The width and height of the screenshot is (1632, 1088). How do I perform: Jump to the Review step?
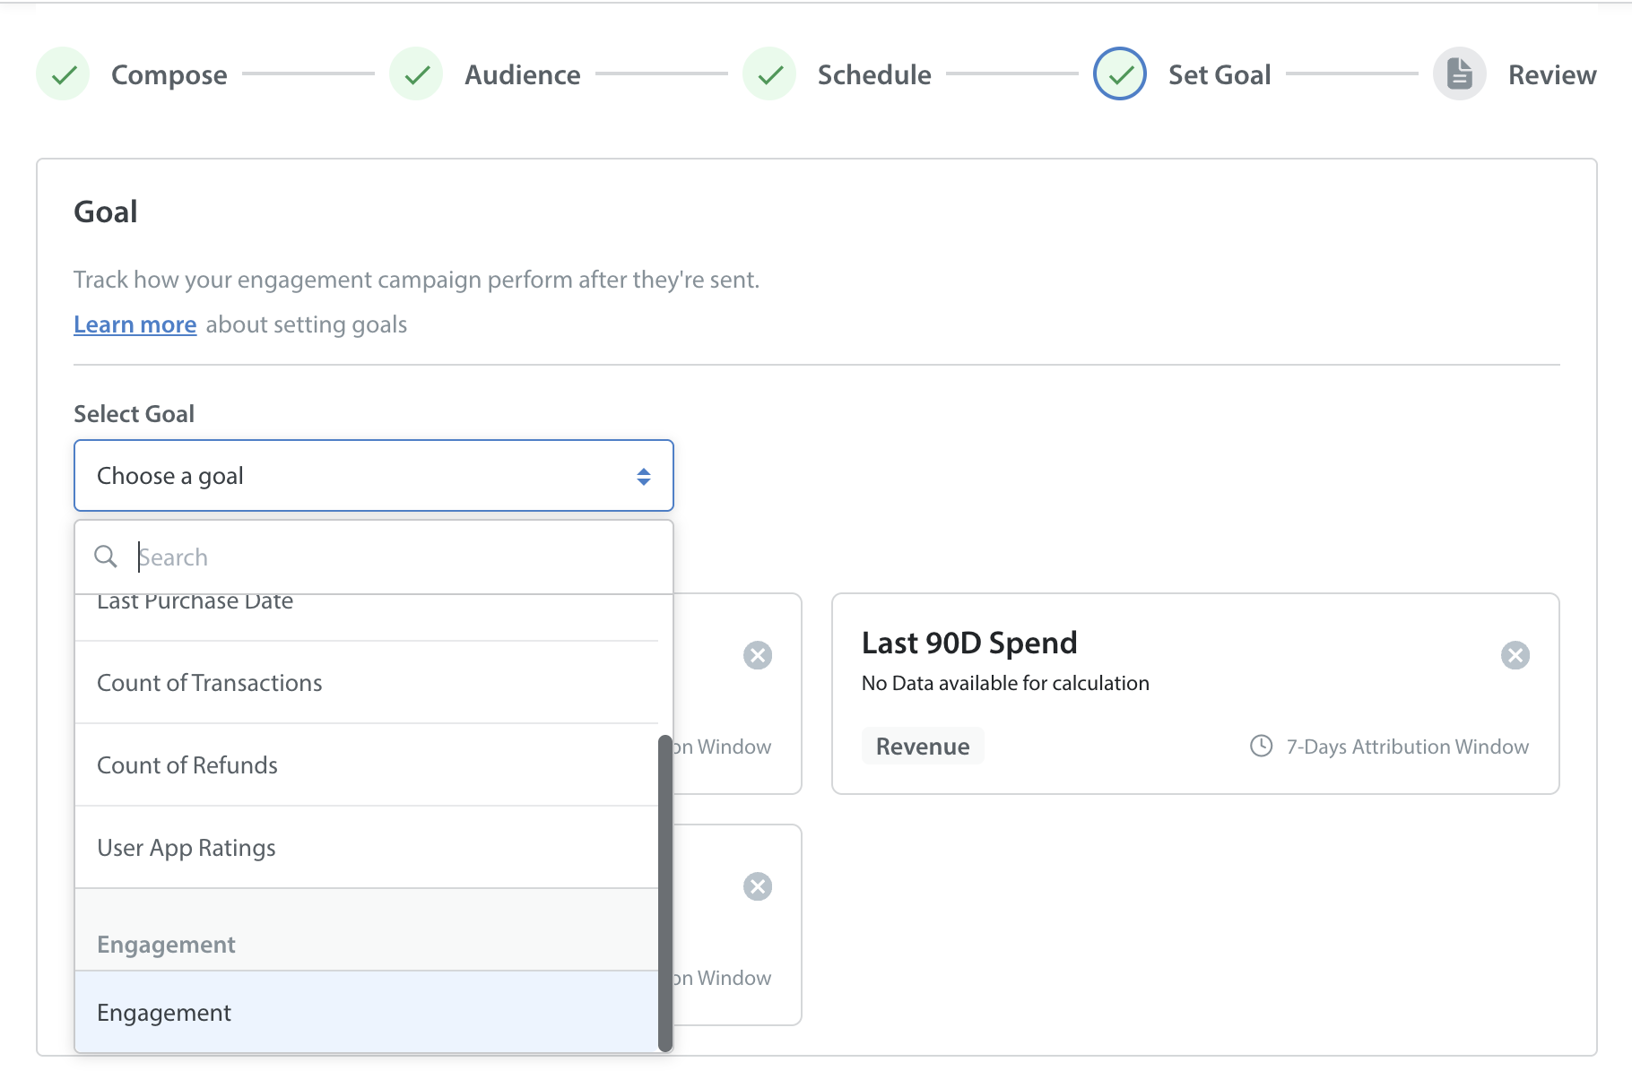pos(1552,74)
